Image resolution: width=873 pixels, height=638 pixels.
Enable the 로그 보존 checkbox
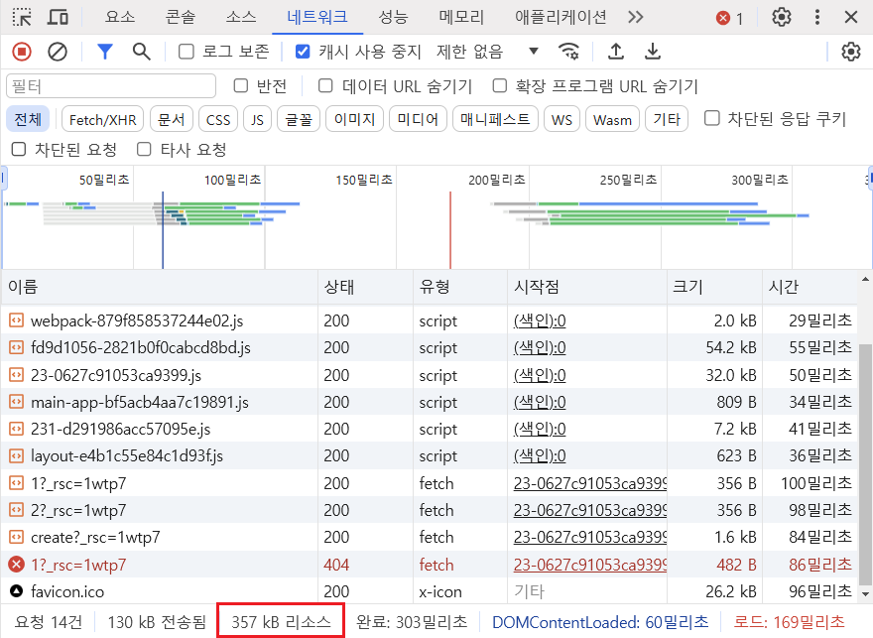(x=186, y=52)
